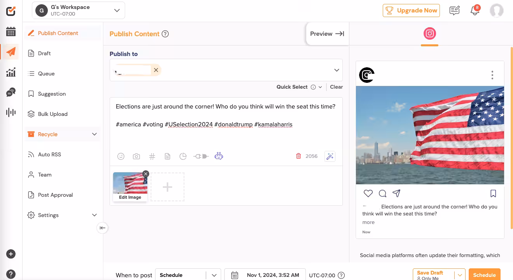This screenshot has height=280, width=513.
Task: Open the social listening waveform icon
Action: [x=11, y=112]
